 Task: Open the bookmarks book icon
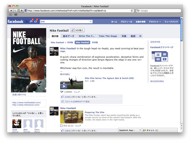click(10, 15)
